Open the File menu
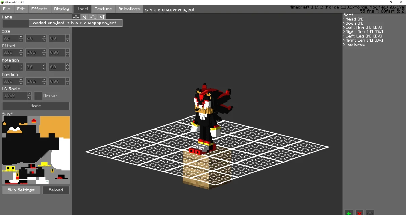This screenshot has height=215, width=406. tap(7, 9)
